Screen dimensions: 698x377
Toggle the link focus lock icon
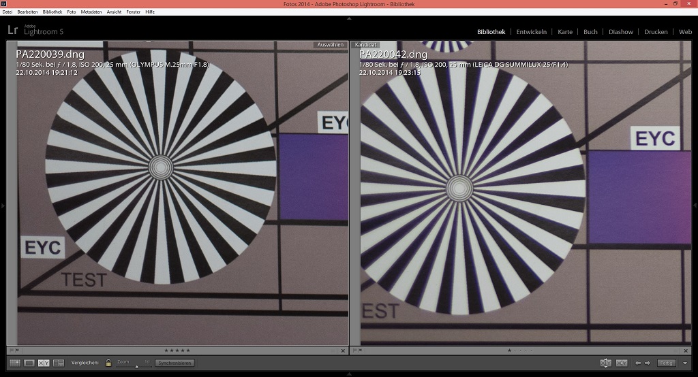[x=108, y=363]
